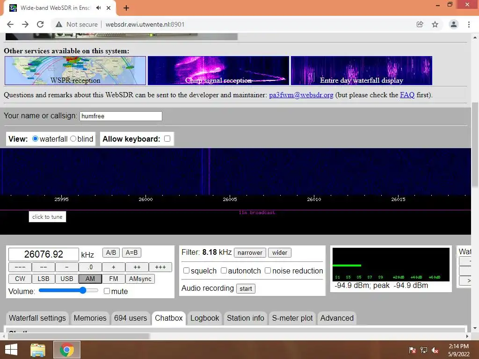The height and width of the screenshot is (359, 479).
Task: Select AMsync mode
Action: click(x=140, y=279)
